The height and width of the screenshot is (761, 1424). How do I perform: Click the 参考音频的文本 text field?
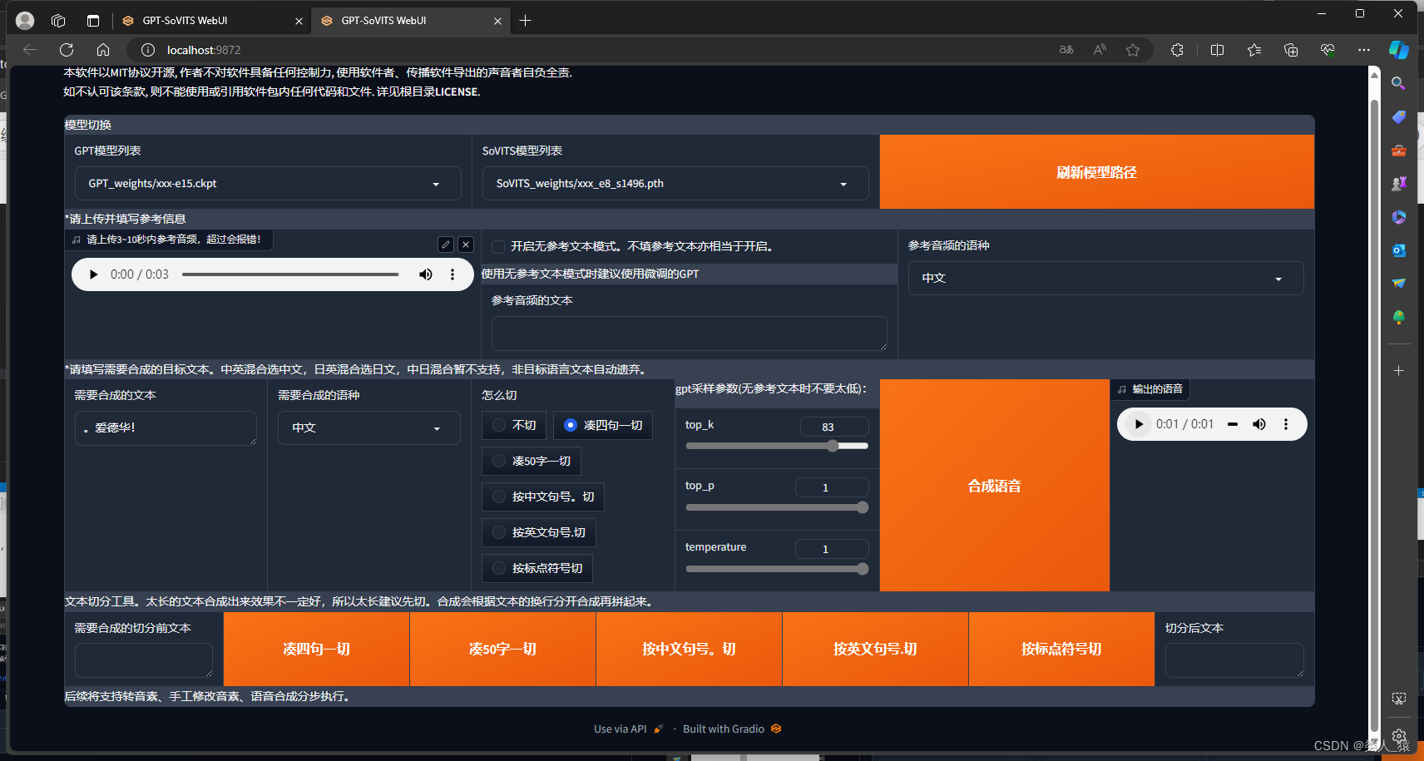point(689,334)
